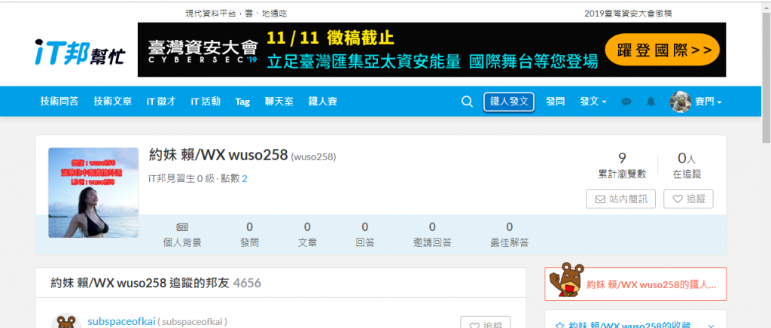This screenshot has height=328, width=771.
Task: Click the 追蹤的邦友 4656 heading
Action: click(156, 283)
